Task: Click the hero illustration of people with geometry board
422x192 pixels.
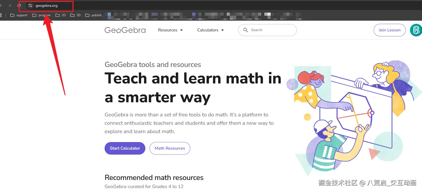Action: [x=354, y=118]
